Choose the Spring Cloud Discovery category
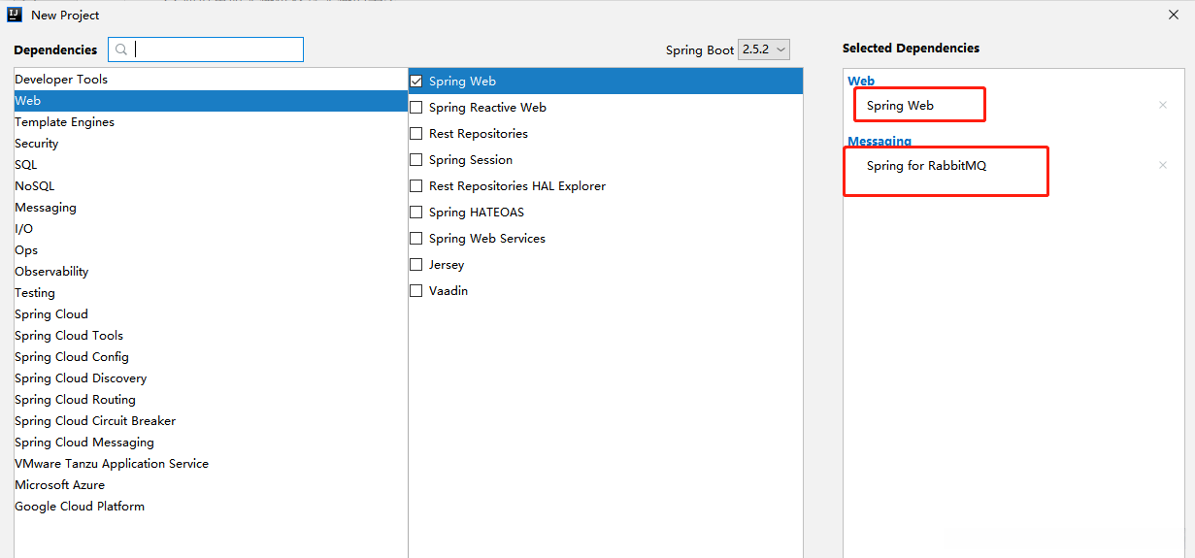Image resolution: width=1195 pixels, height=558 pixels. point(81,378)
